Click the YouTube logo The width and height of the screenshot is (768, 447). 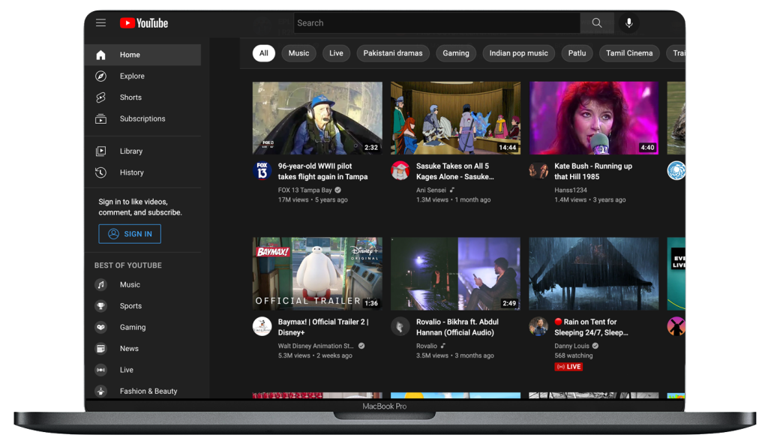(x=144, y=23)
